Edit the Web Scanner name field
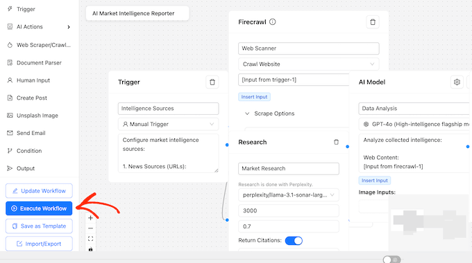Viewport: 472px width, 263px height. [309, 48]
